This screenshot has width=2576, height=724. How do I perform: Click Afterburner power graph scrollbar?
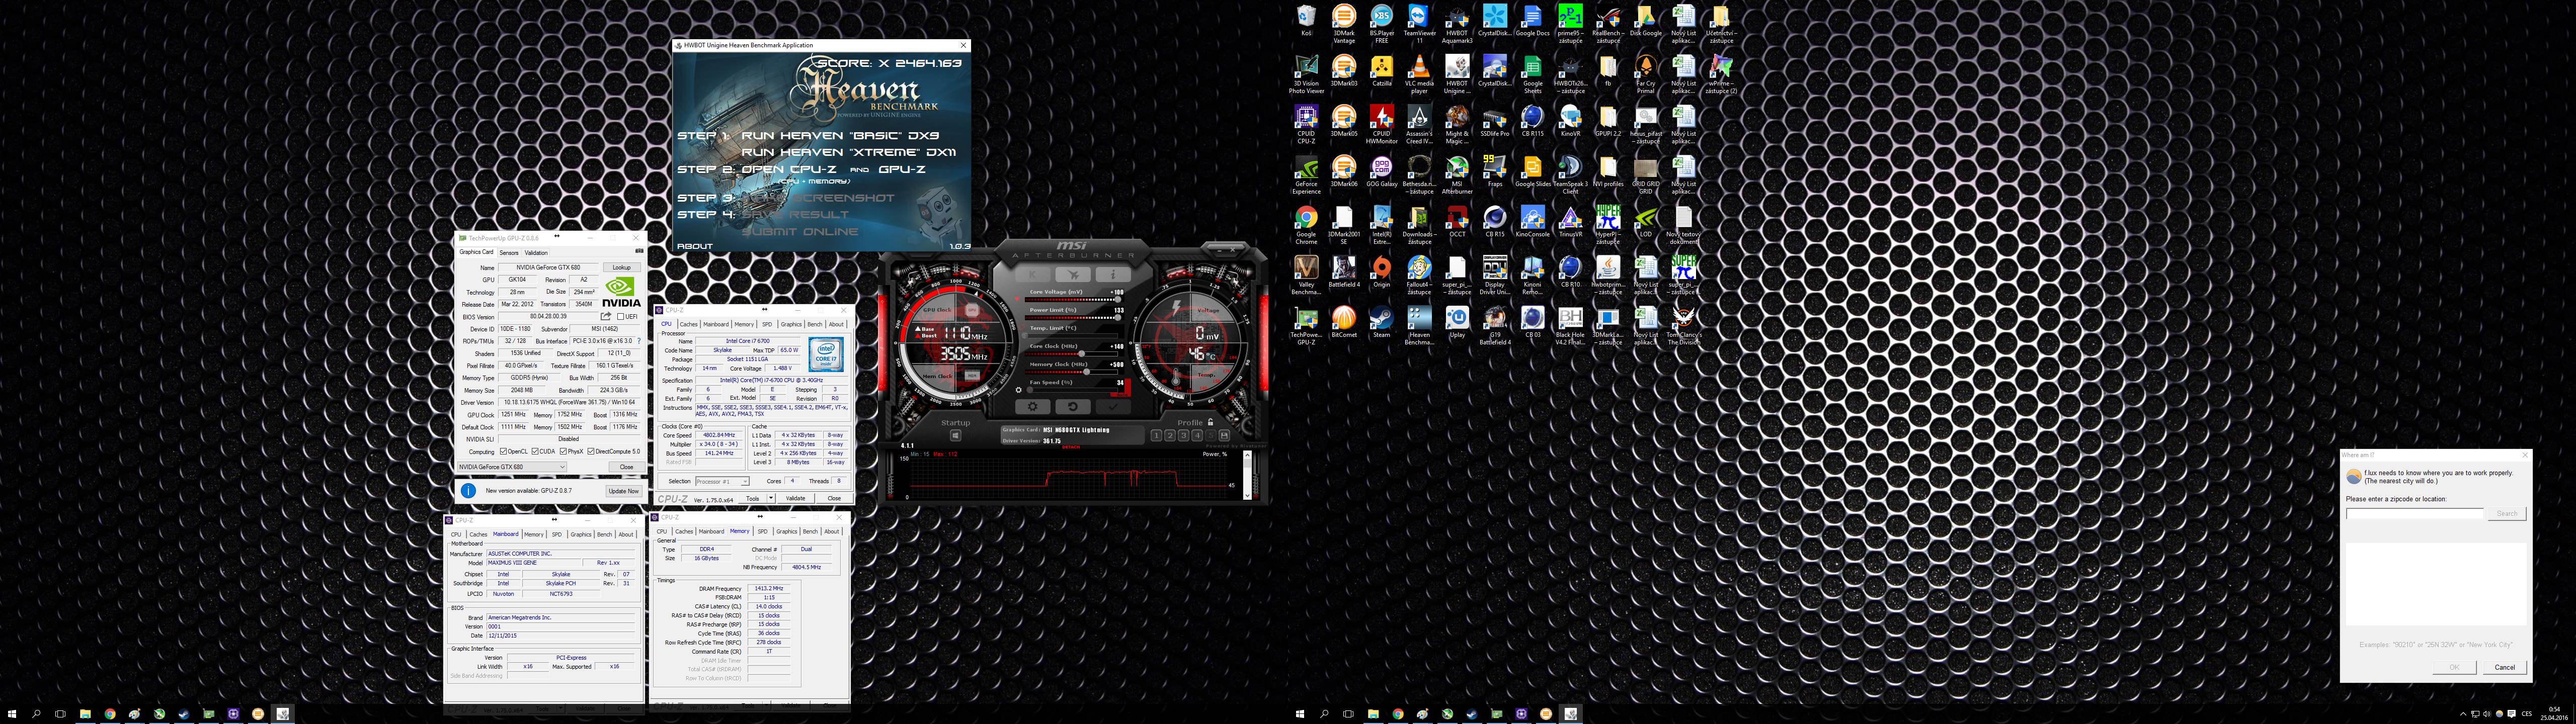1247,475
